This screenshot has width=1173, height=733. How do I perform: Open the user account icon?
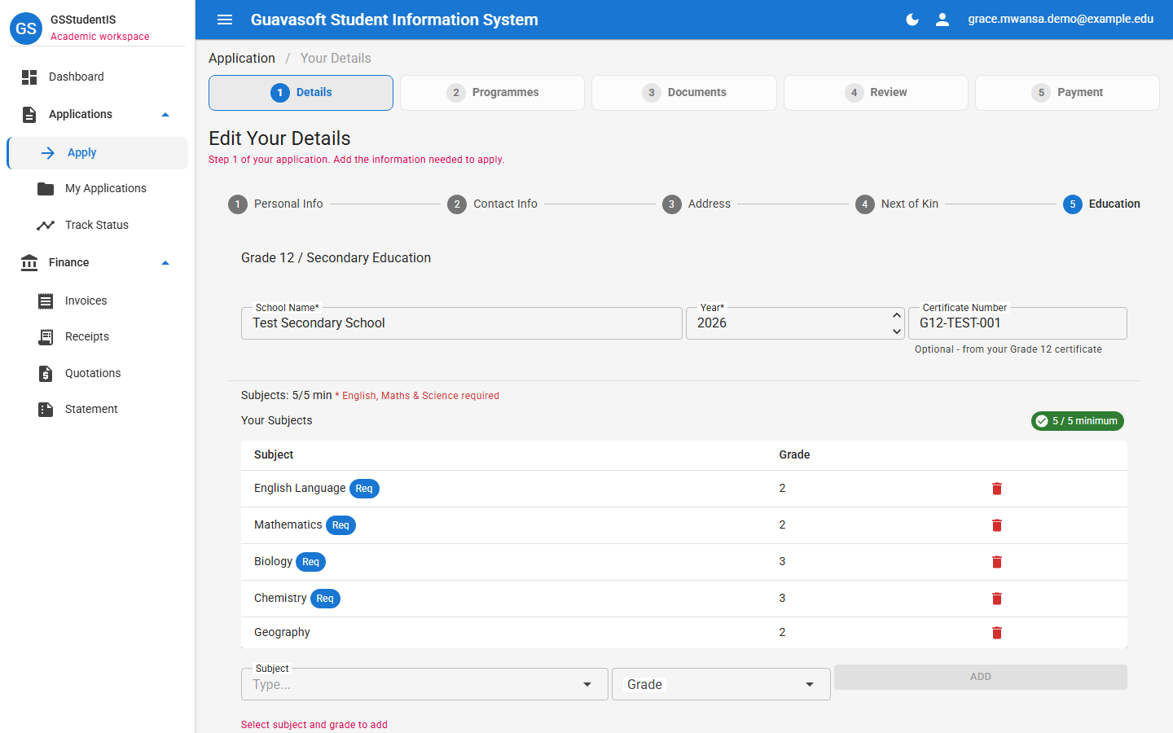pyautogui.click(x=942, y=20)
